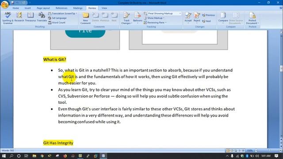Run Spelling & Grammar check
This screenshot has height=159, width=283.
pos(8,18)
